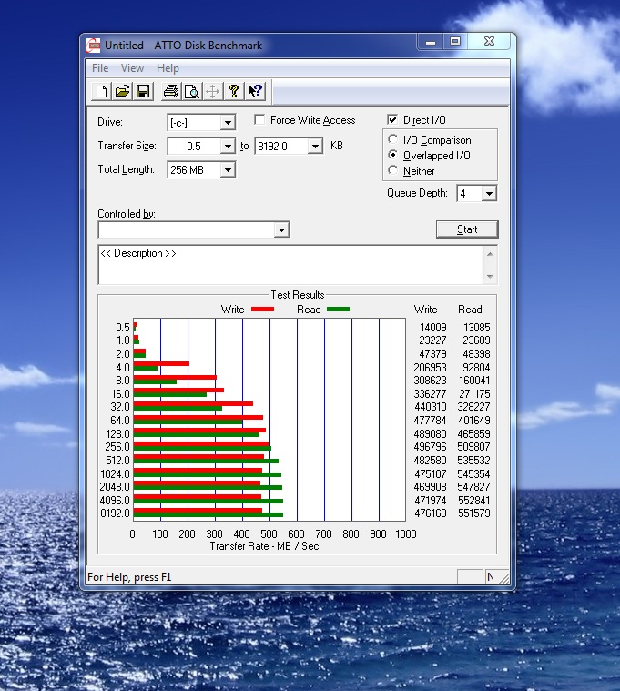
Task: Click the red Write legend swatch
Action: coord(262,310)
